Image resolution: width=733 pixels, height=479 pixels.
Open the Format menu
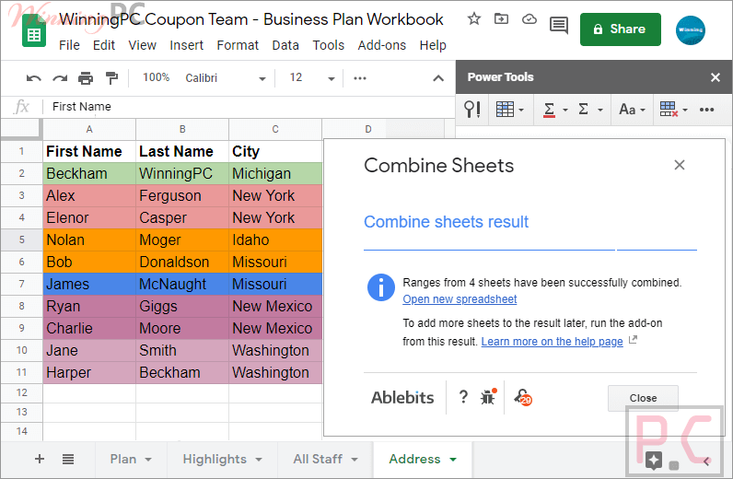pos(238,45)
